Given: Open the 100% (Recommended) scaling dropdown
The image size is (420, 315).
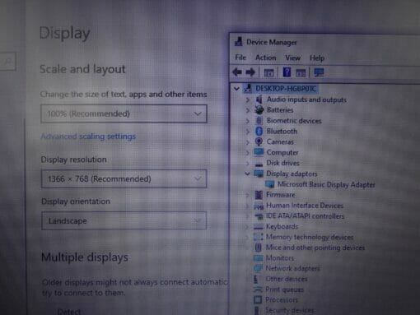Looking at the screenshot, I should (x=124, y=113).
